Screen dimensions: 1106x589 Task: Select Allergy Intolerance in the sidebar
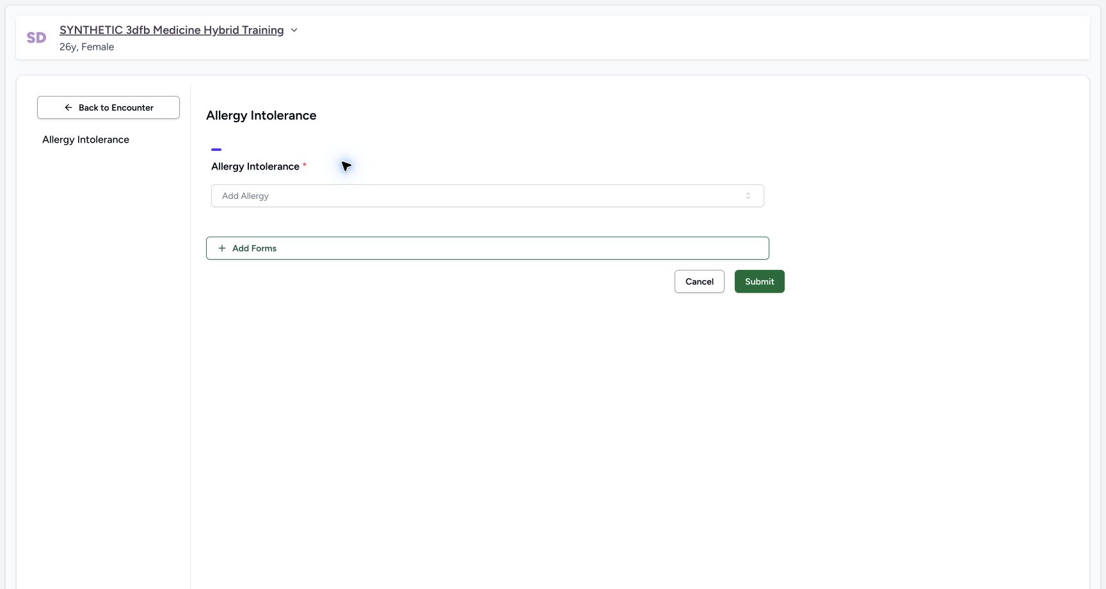(x=86, y=139)
